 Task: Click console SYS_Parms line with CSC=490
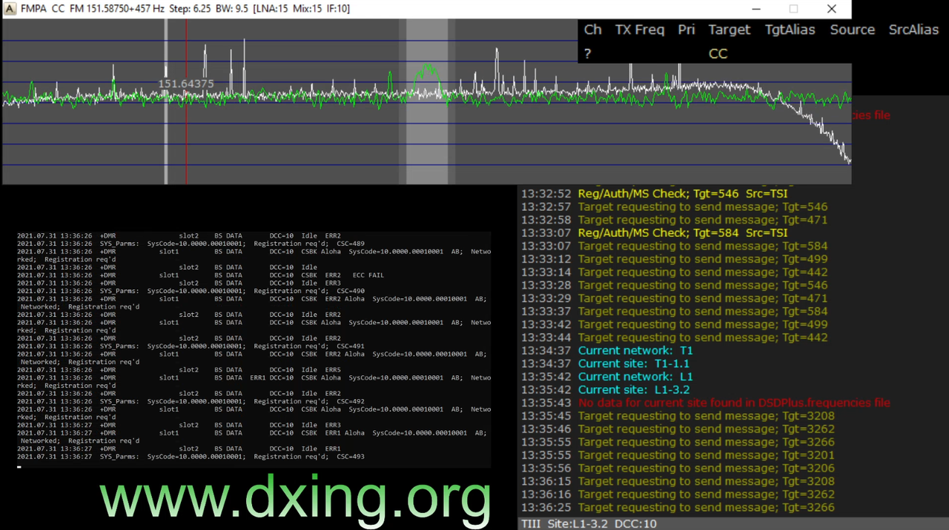point(191,291)
